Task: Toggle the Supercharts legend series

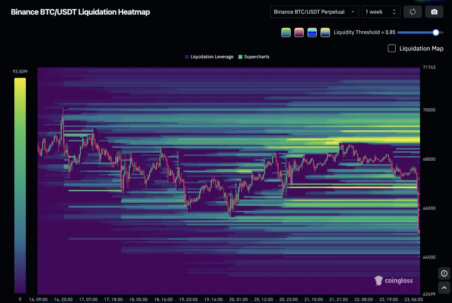Action: (x=254, y=57)
